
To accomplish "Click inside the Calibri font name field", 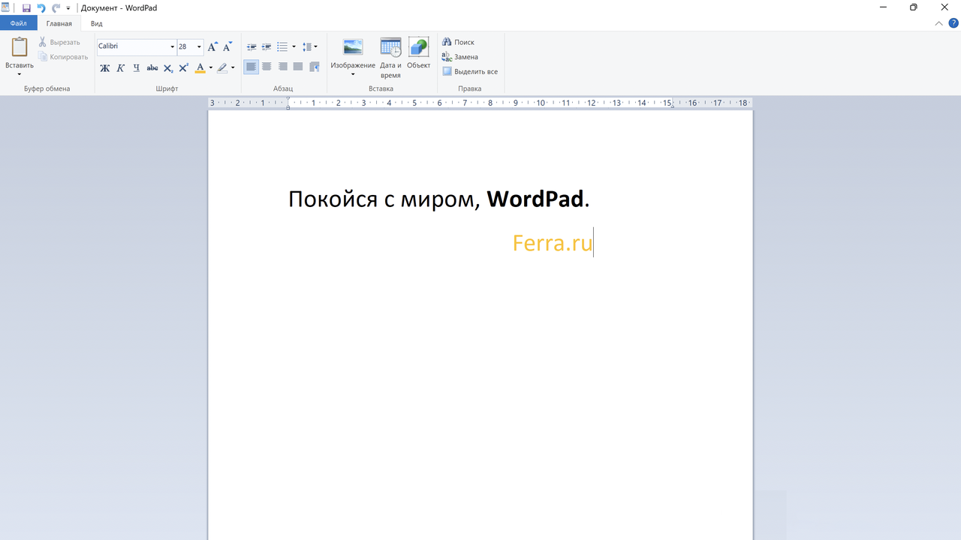I will coord(132,46).
